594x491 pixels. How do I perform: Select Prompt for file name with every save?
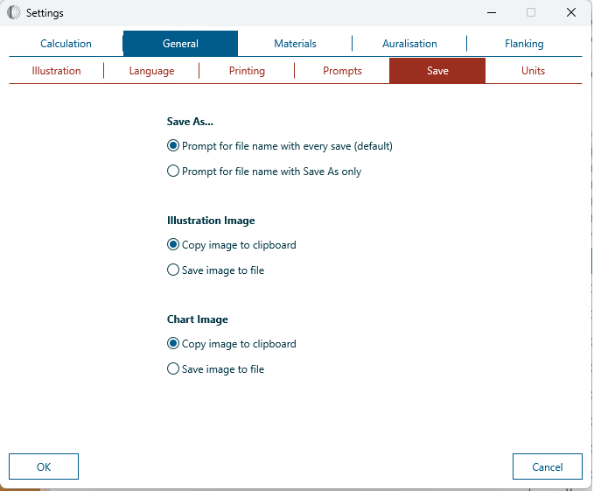click(x=280, y=146)
